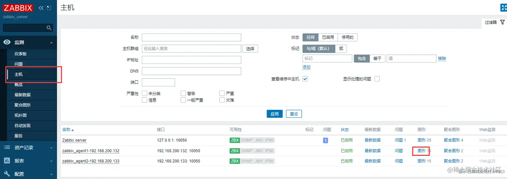Focus the 主机群组 search field
507x179 pixels.
191,49
